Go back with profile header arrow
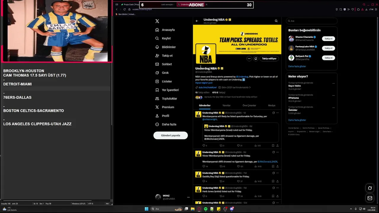 [x=197, y=21]
